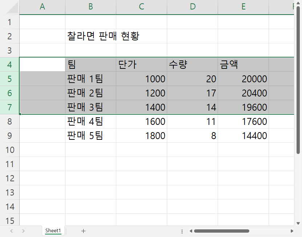Select row 7 header
This screenshot has width=302, height=237.
click(x=9, y=107)
